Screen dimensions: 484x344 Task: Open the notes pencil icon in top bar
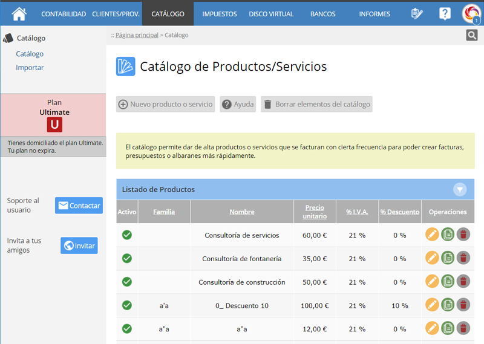417,14
